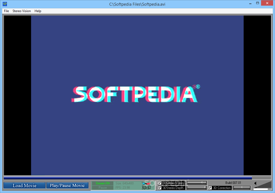Click the Pause status indicator

coord(103,188)
